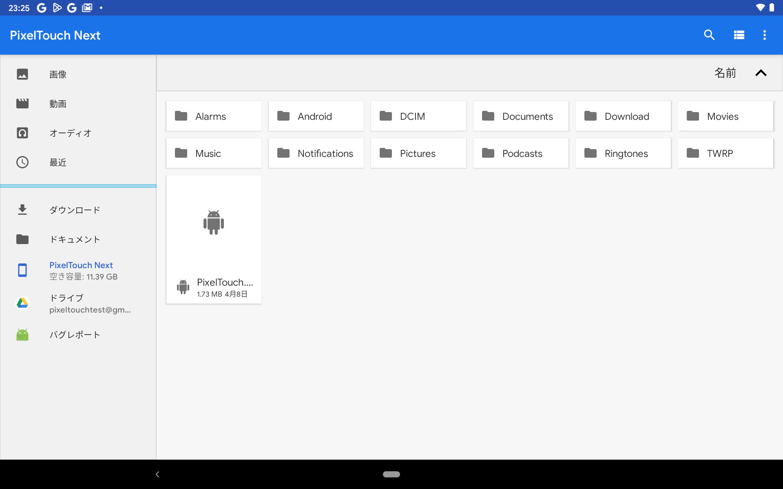Open the DCIM folder

pos(418,116)
